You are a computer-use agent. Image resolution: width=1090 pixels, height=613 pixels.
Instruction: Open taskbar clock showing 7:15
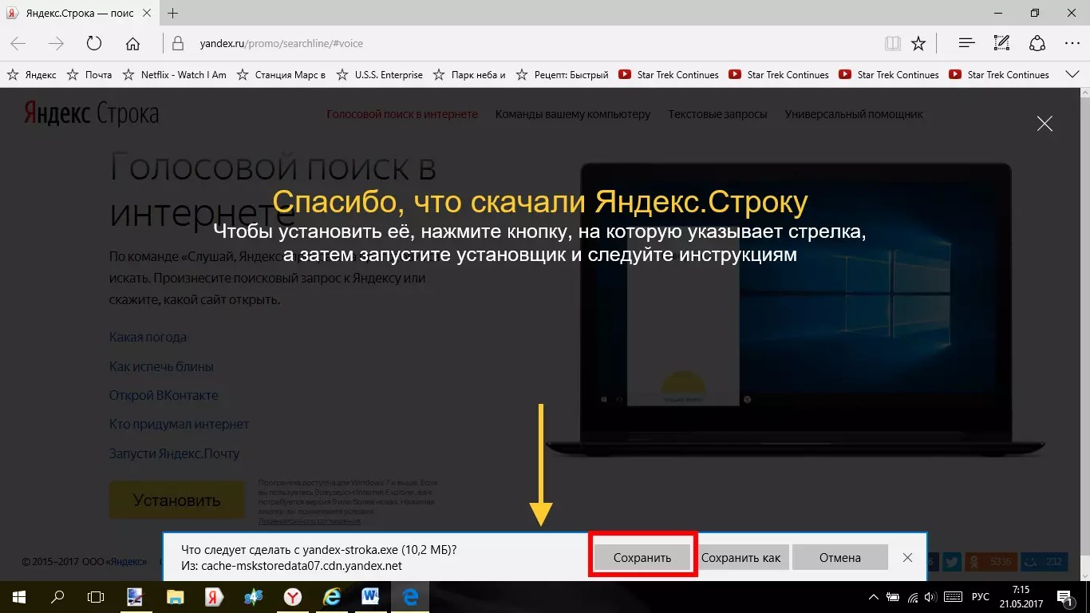[x=1020, y=597]
